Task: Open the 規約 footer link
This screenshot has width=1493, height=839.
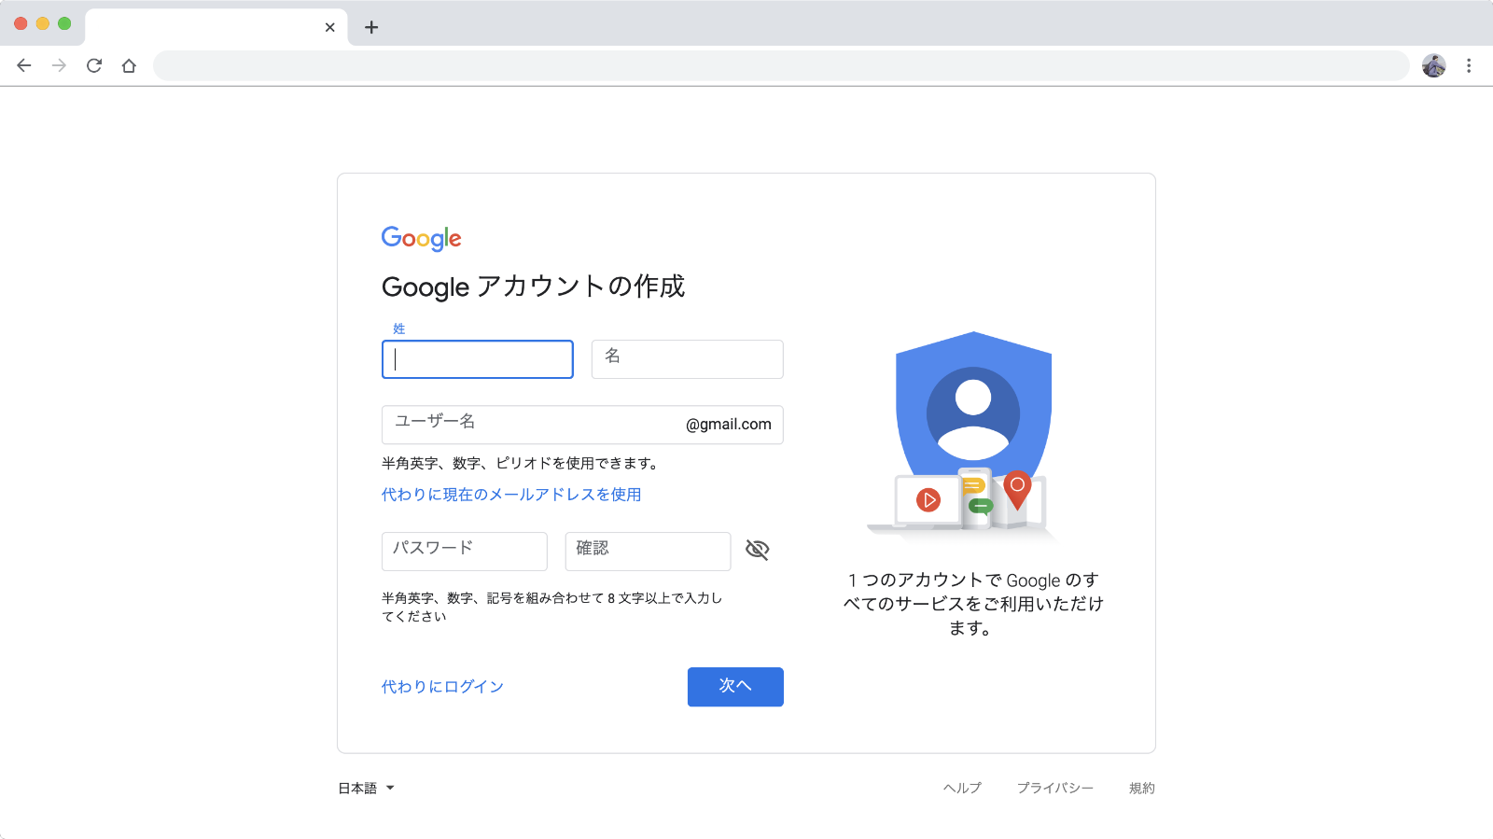Action: click(x=1142, y=789)
